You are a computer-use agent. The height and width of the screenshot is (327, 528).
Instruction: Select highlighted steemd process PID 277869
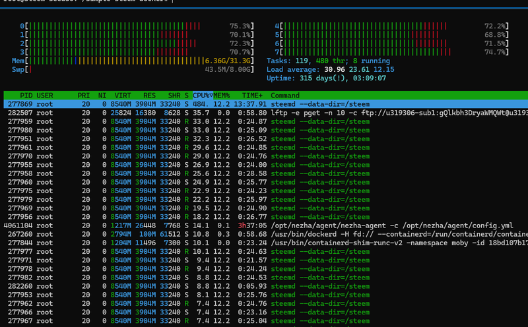click(x=264, y=104)
